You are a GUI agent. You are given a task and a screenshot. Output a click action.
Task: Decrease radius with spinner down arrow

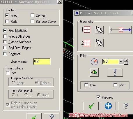pyautogui.click(x=126, y=63)
